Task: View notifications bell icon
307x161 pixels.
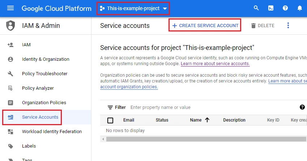Action: [x=299, y=8]
